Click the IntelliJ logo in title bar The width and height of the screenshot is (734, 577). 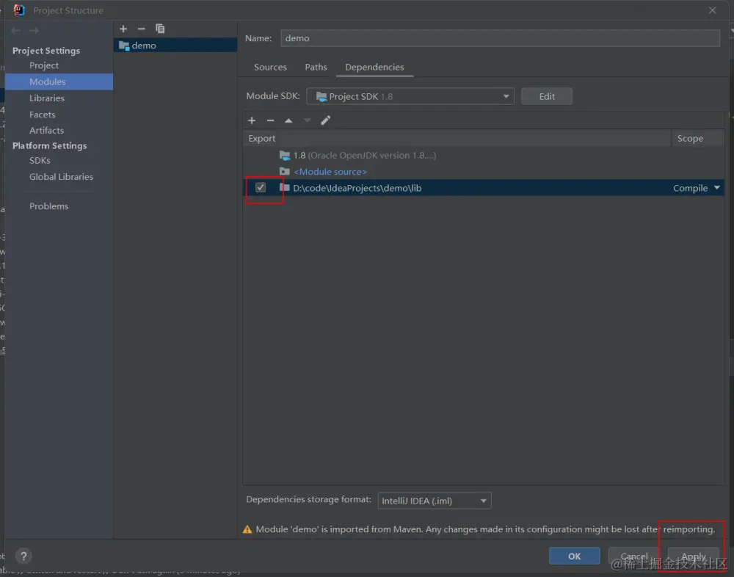(x=19, y=10)
